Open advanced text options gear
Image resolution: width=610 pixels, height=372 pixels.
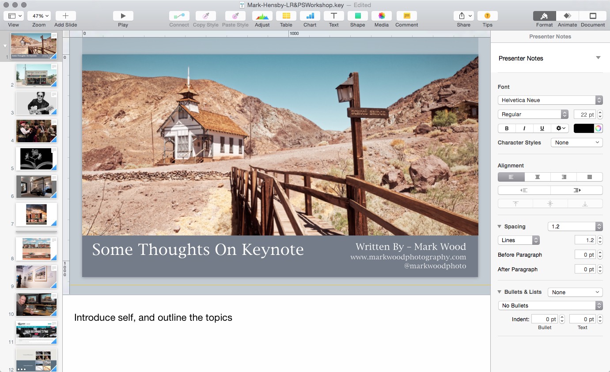click(x=561, y=129)
